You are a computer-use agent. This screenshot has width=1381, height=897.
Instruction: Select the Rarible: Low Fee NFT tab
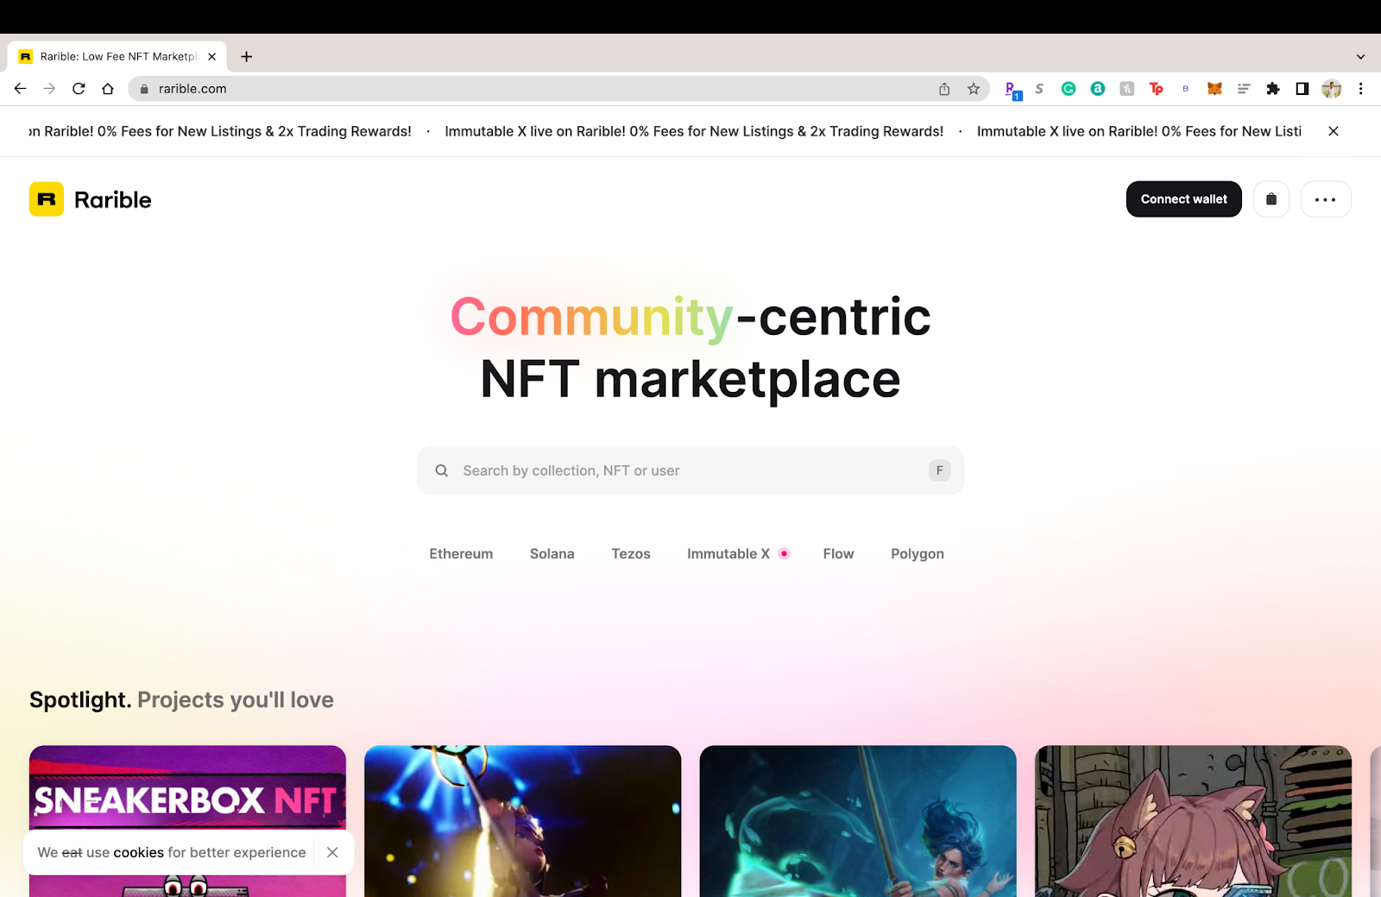pos(117,56)
